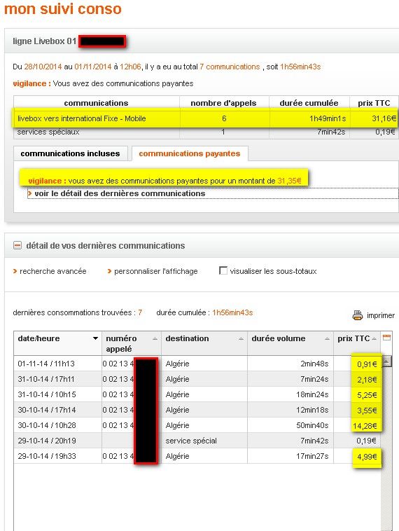Sort by date/heure using the black arrow
The image size is (399, 531).
pos(95,338)
